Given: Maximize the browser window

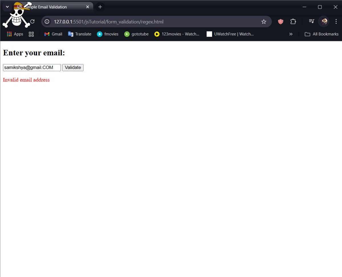Looking at the screenshot, I should click(320, 7).
